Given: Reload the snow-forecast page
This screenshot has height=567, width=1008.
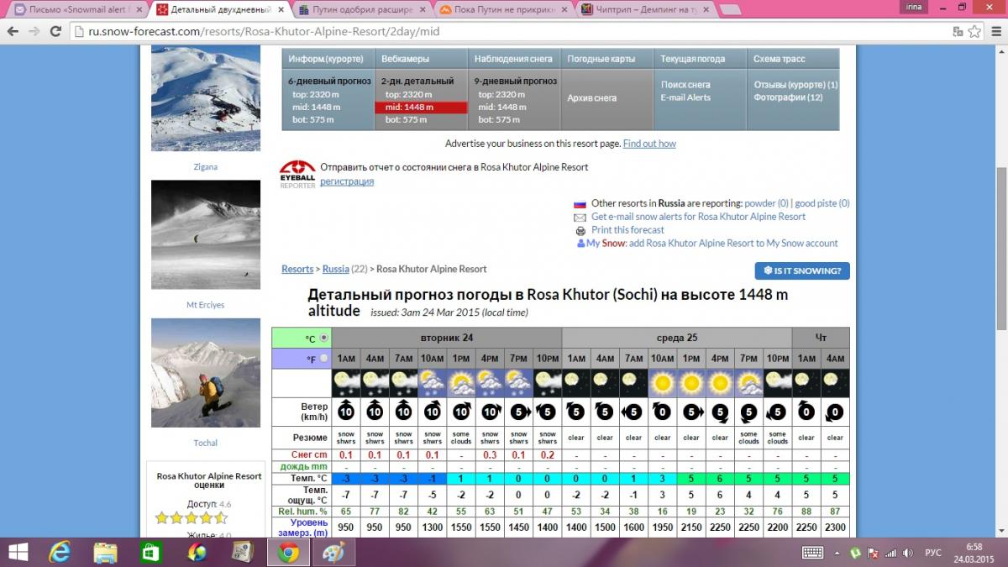Looking at the screenshot, I should click(55, 31).
